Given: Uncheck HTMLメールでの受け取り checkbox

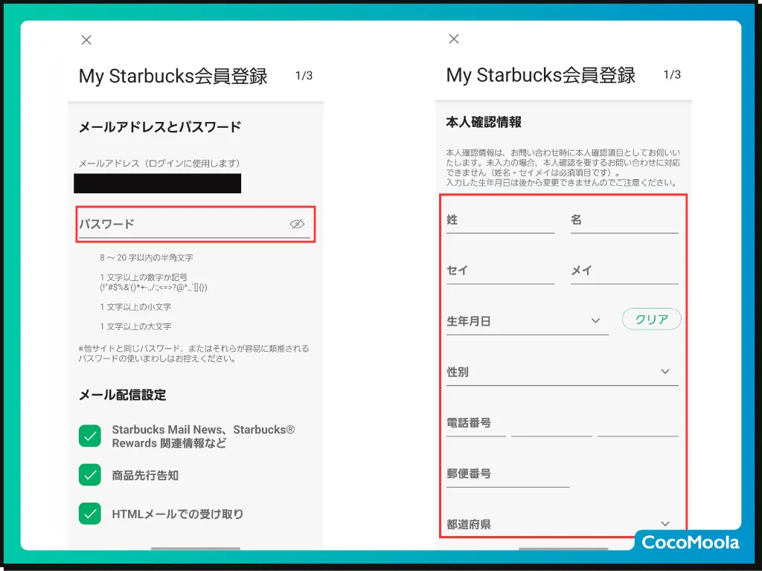Looking at the screenshot, I should (90, 514).
